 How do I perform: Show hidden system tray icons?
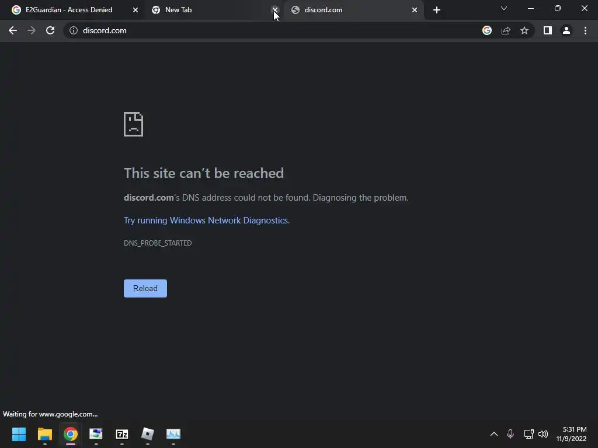click(x=494, y=434)
